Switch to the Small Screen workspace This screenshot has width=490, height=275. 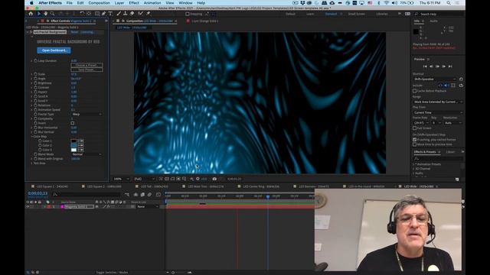[x=357, y=14]
